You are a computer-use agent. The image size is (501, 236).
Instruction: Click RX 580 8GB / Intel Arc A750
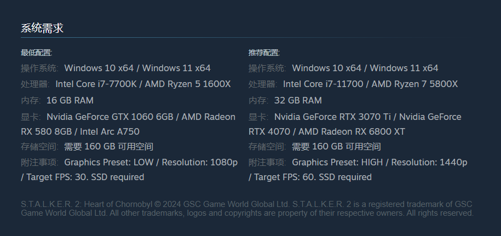[x=80, y=131]
